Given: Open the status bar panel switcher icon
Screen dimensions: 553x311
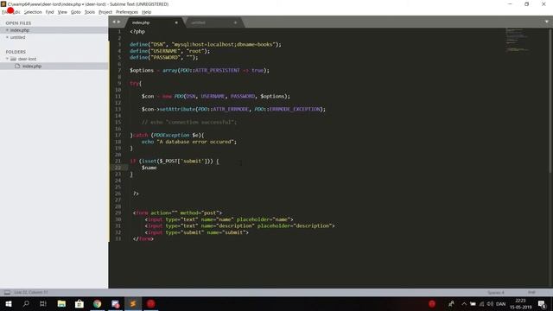Looking at the screenshot, I should click(x=7, y=292).
